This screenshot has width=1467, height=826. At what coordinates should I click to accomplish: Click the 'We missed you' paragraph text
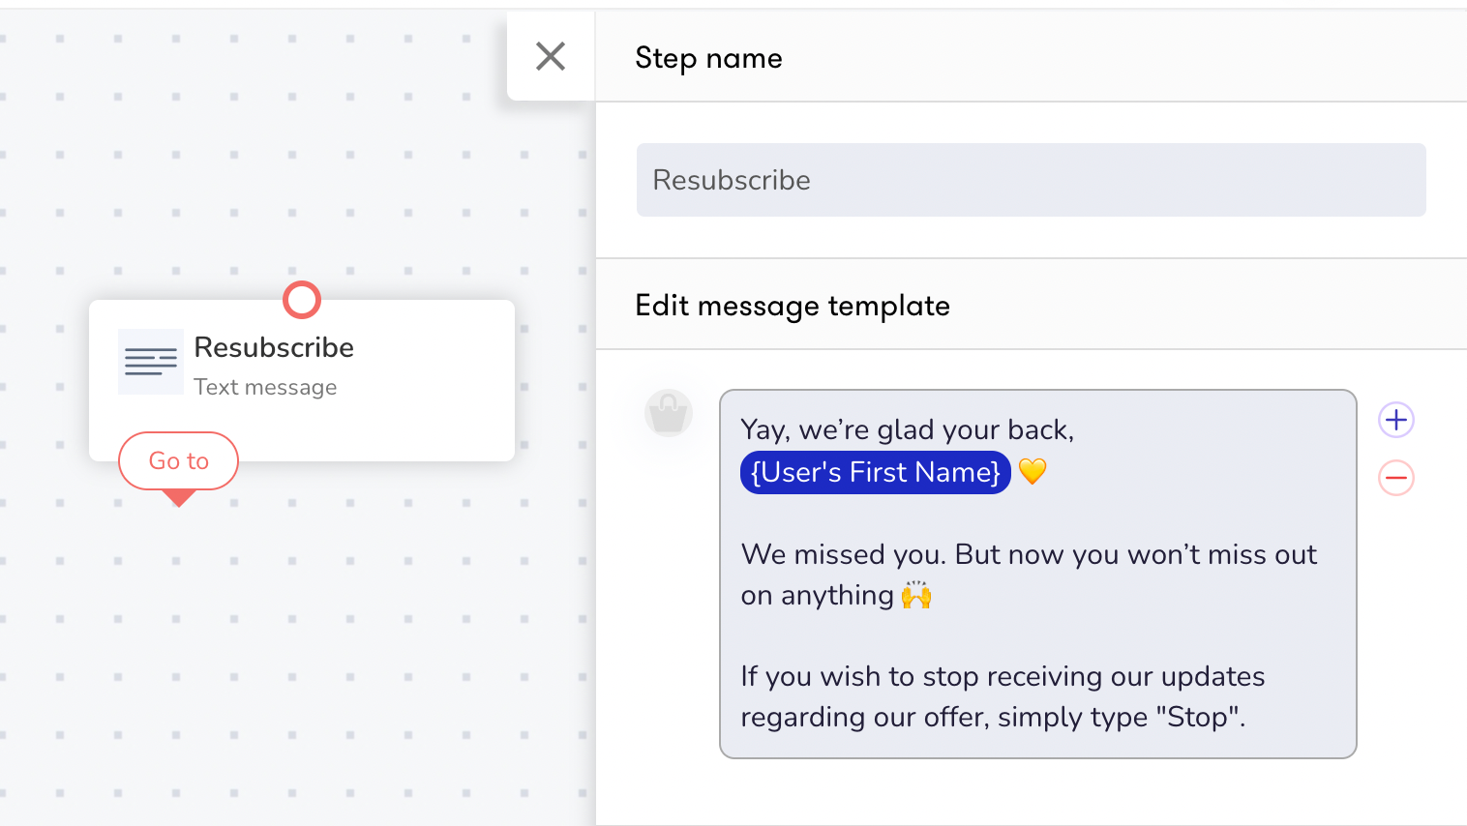click(1029, 575)
